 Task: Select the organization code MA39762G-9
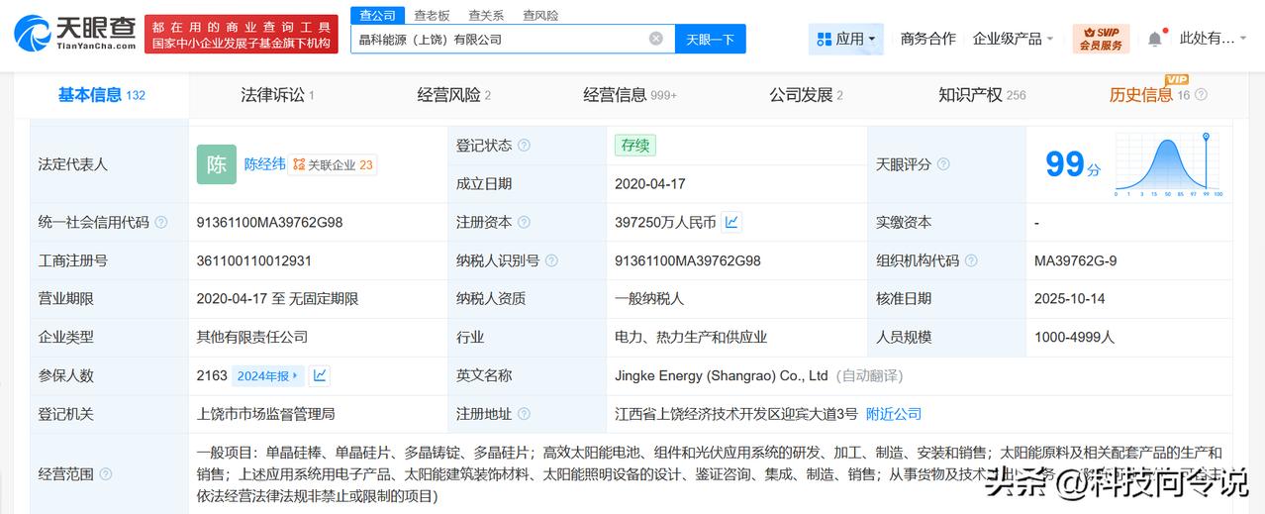[1076, 261]
